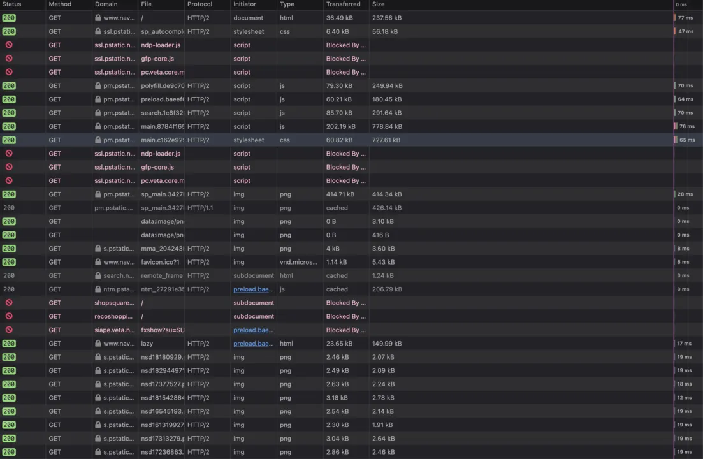This screenshot has height=459, width=703.
Task: Click lock icon on polyfill.de9c70 script row
Action: point(98,85)
